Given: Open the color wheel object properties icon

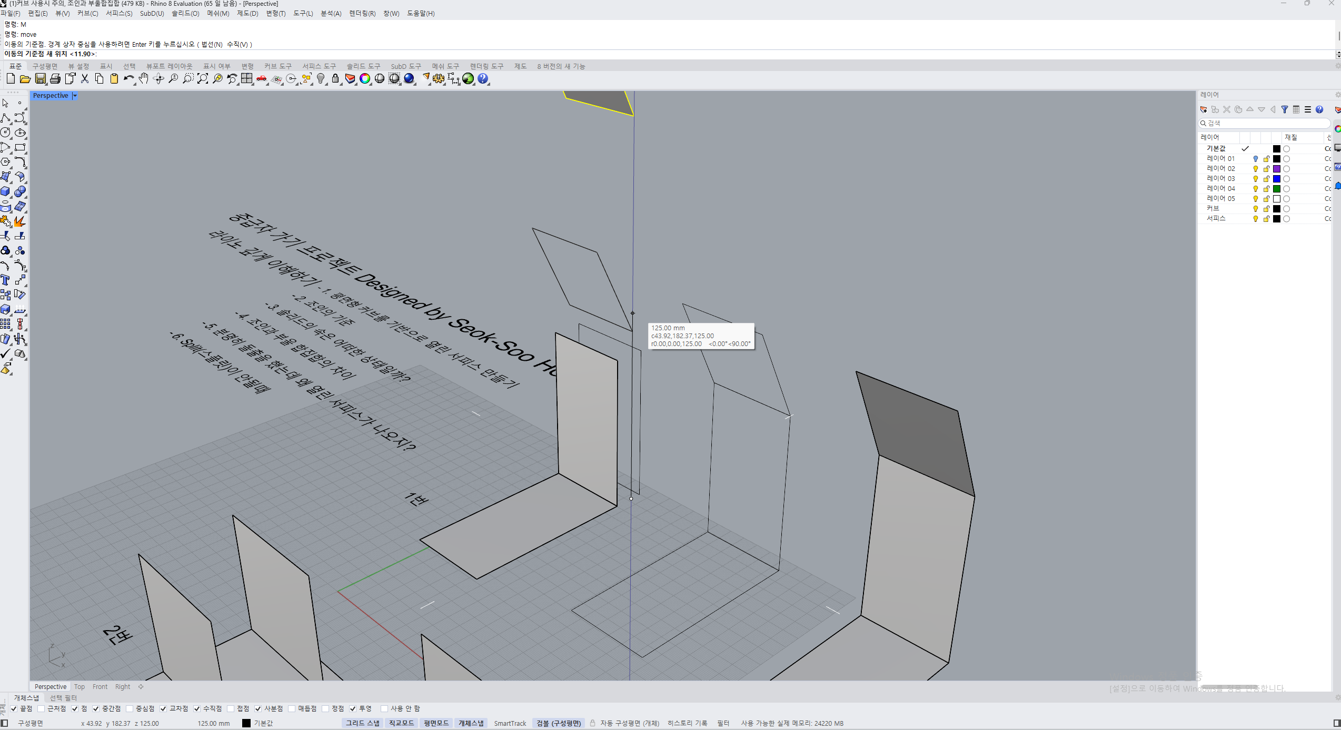Looking at the screenshot, I should pyautogui.click(x=365, y=79).
